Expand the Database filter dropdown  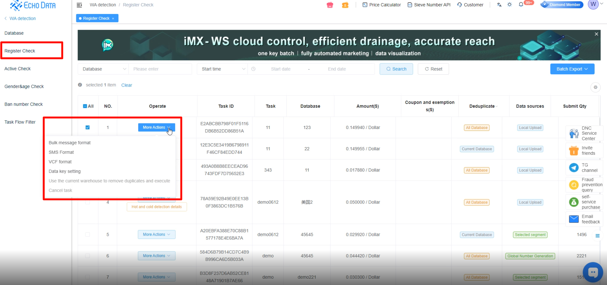pyautogui.click(x=103, y=69)
